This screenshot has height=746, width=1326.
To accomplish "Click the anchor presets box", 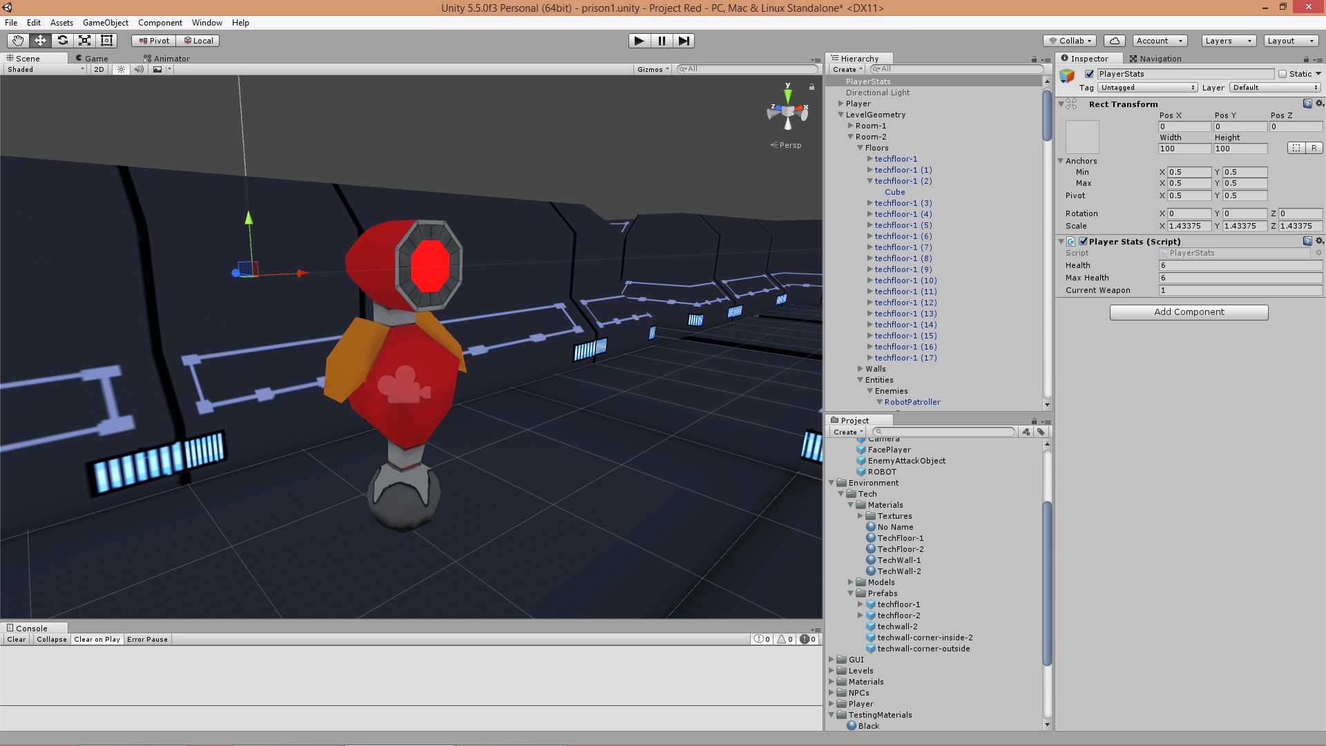I will [1082, 137].
